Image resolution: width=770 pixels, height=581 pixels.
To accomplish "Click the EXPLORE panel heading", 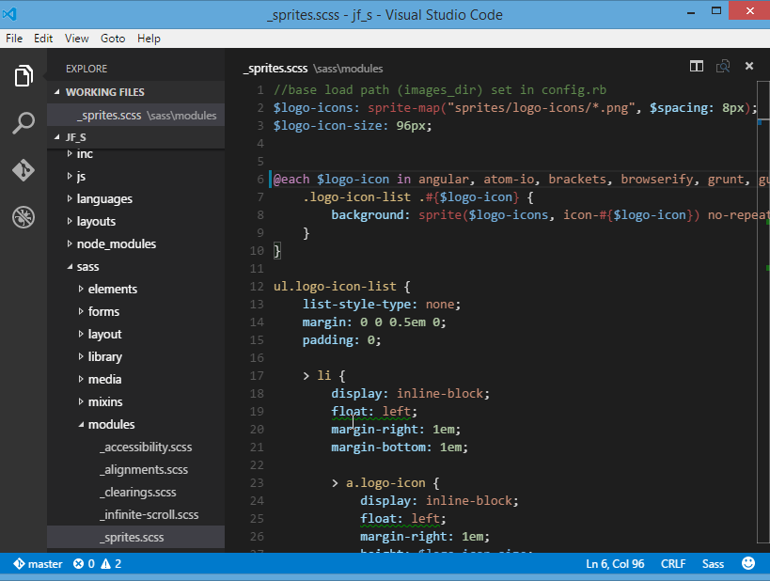I will tap(86, 69).
